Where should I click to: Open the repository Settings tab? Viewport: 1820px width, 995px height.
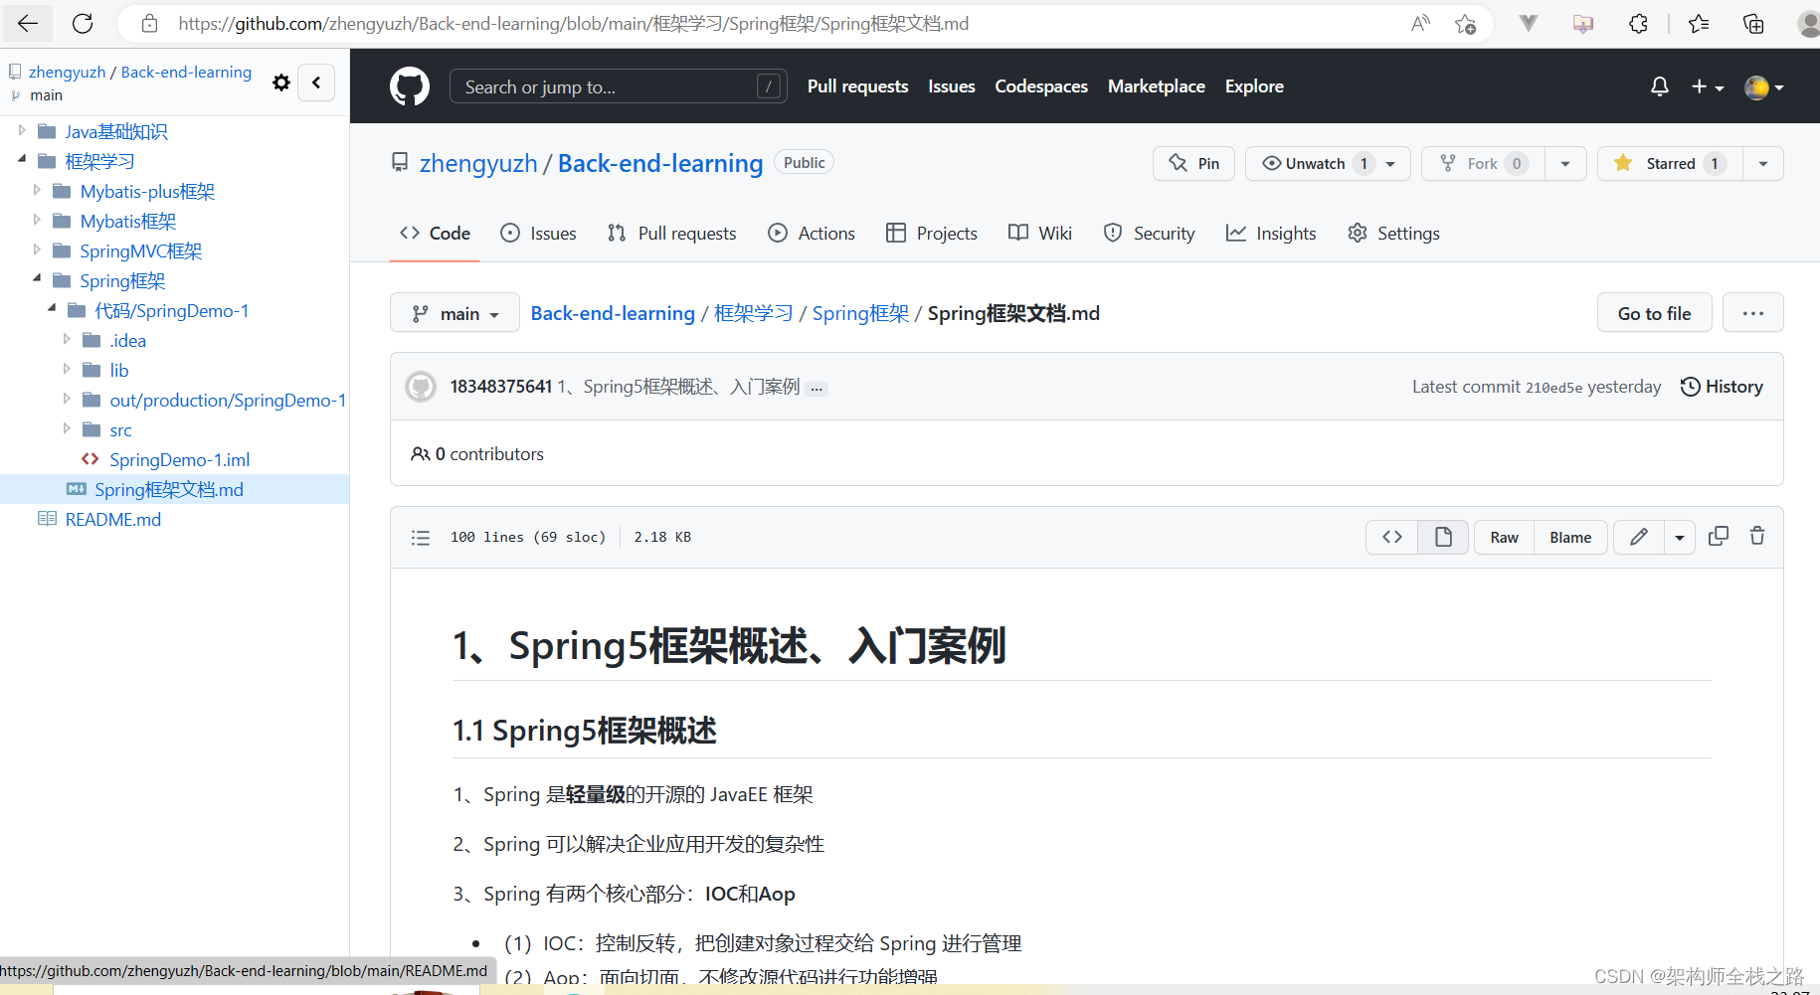(x=1393, y=234)
